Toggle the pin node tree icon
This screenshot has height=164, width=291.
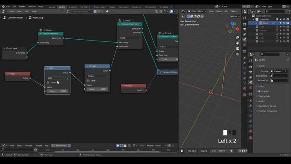pyautogui.click(x=107, y=11)
